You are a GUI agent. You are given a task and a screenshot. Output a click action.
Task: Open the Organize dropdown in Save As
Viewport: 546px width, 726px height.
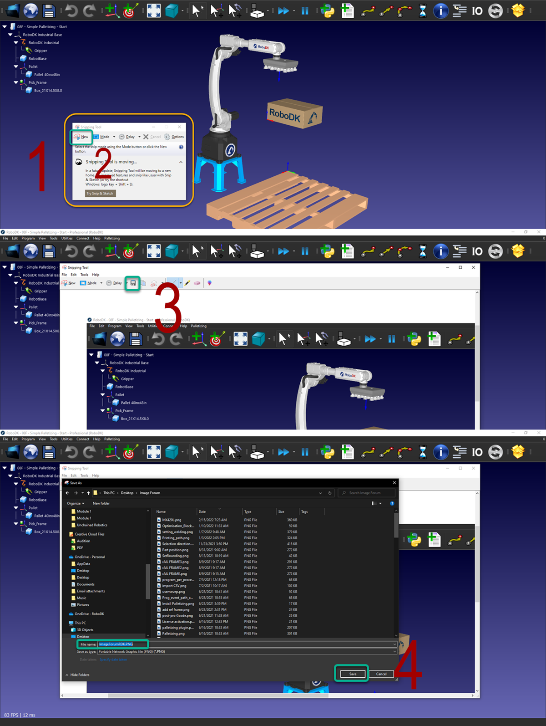pos(76,503)
